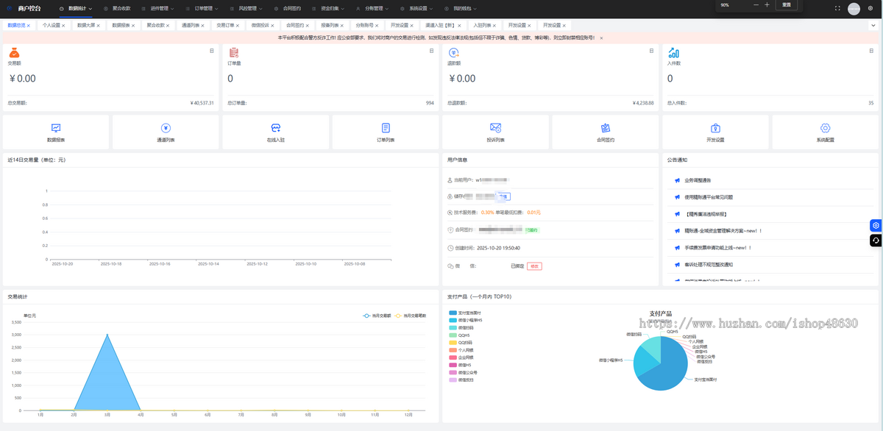The width and height of the screenshot is (883, 431).
Task: Open the 【精秀非法违规举报】 announcement
Action: pos(706,214)
